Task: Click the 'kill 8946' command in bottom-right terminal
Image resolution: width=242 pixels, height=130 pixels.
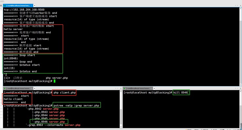Action: click(181, 93)
